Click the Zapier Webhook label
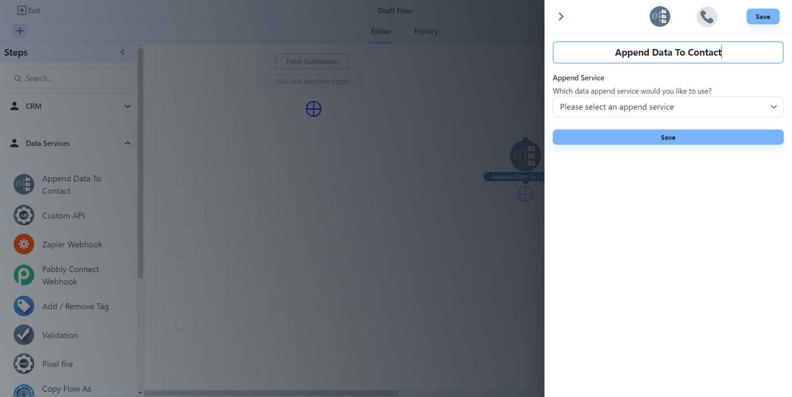Viewport: 792px width, 397px height. [x=72, y=244]
